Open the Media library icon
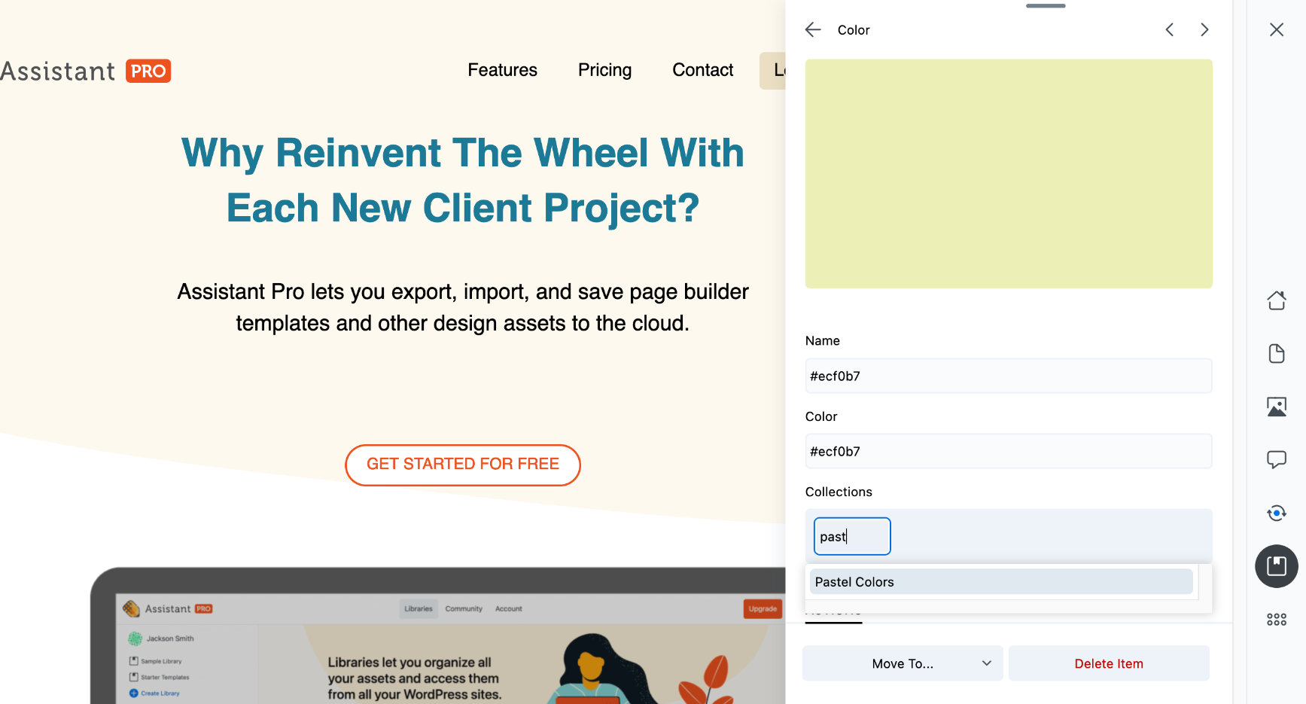The image size is (1306, 704). (x=1277, y=406)
